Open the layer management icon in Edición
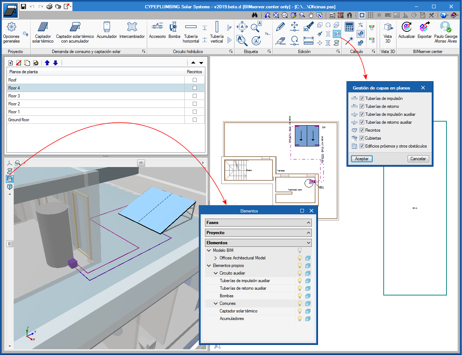 [336, 34]
